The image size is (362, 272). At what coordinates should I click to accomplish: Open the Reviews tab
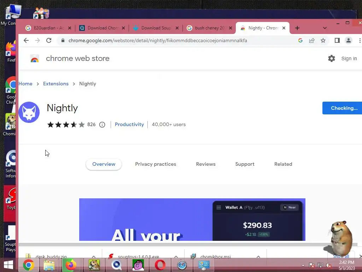tap(206, 164)
